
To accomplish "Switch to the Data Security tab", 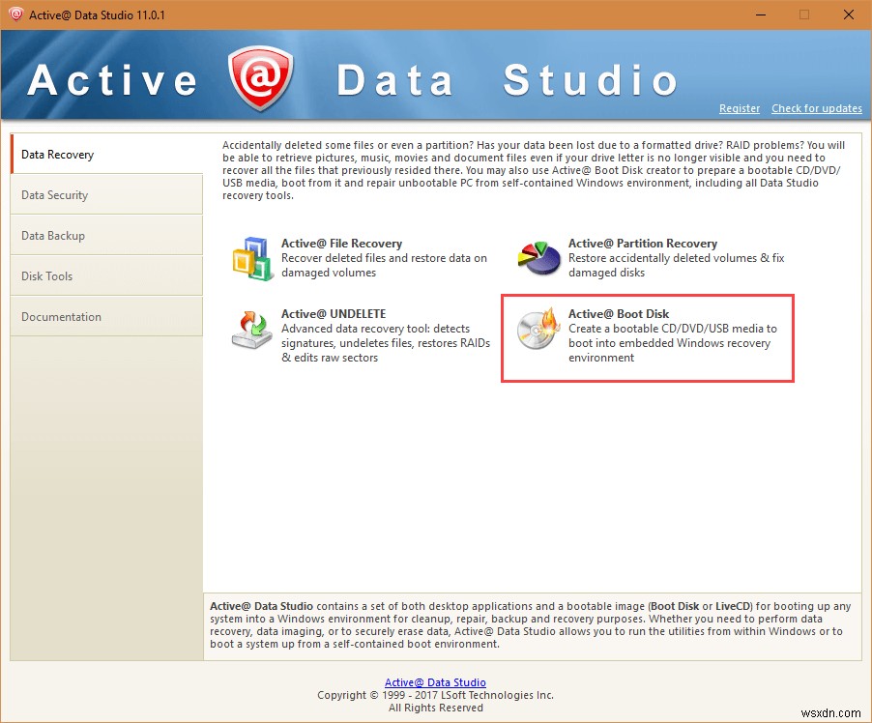I will pos(54,194).
